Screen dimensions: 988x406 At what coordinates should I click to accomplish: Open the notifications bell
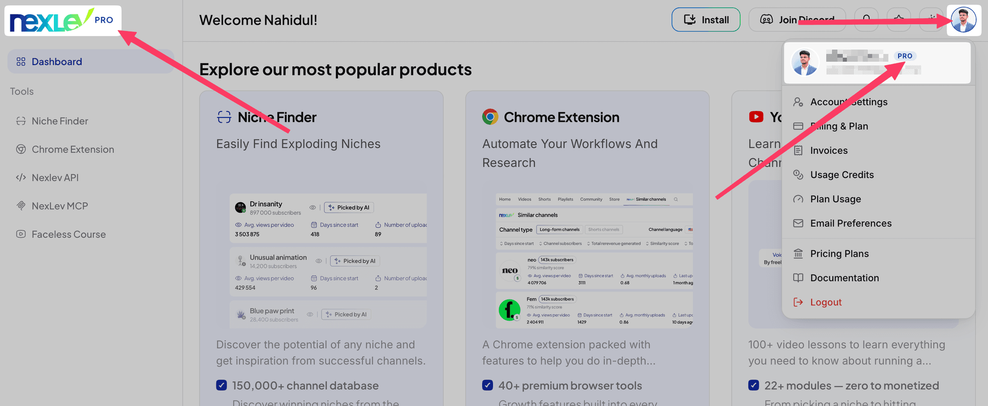pos(866,20)
